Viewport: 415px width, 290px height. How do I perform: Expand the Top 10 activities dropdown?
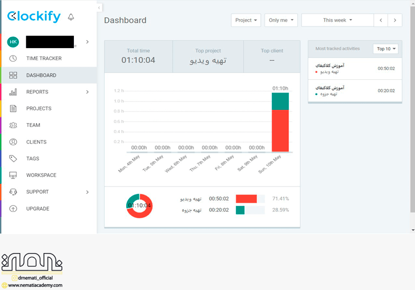(x=385, y=49)
